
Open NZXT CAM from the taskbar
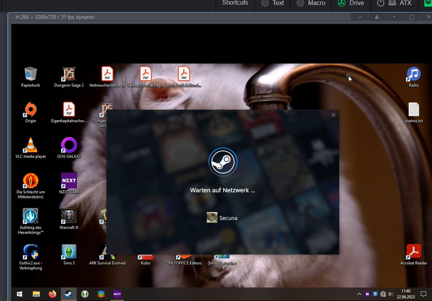click(x=117, y=294)
